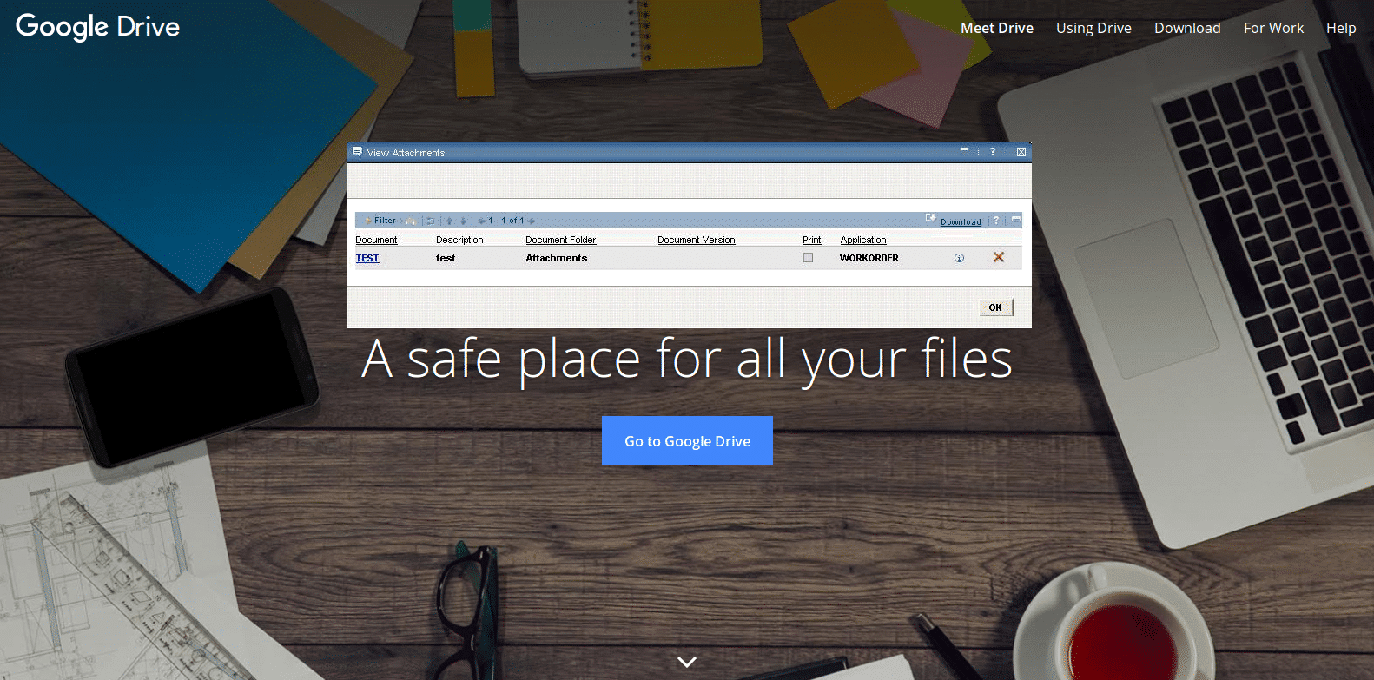Screen dimensions: 1374x680
Task: Open the Using Drive nav item
Action: pyautogui.click(x=1093, y=28)
